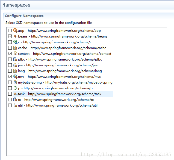174x160 pixels.
Task: Select the util schema row text
Action: [x=58, y=105]
